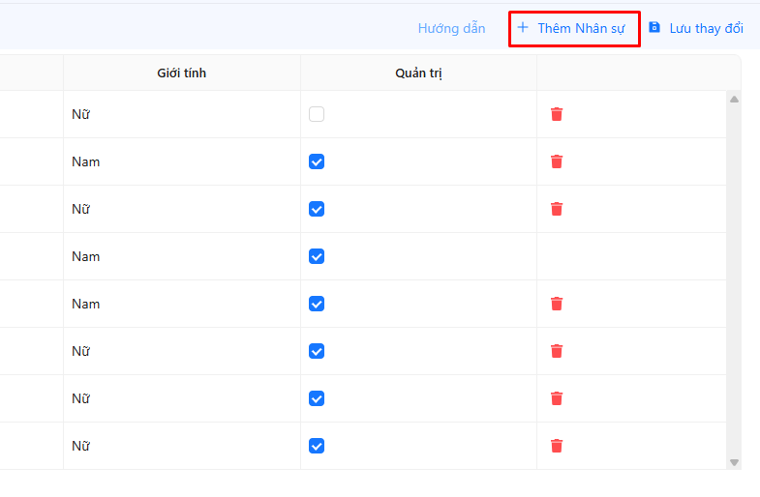Image resolution: width=760 pixels, height=497 pixels.
Task: Select the Nữ gender cell in first row
Action: [81, 114]
